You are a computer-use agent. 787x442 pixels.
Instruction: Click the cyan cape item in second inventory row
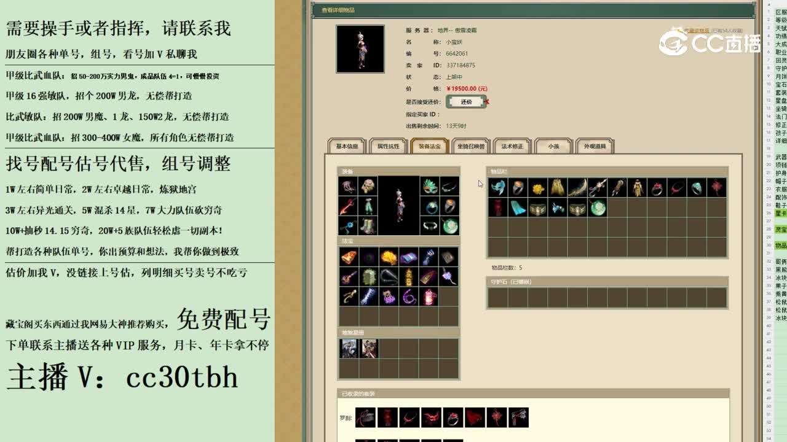(518, 207)
